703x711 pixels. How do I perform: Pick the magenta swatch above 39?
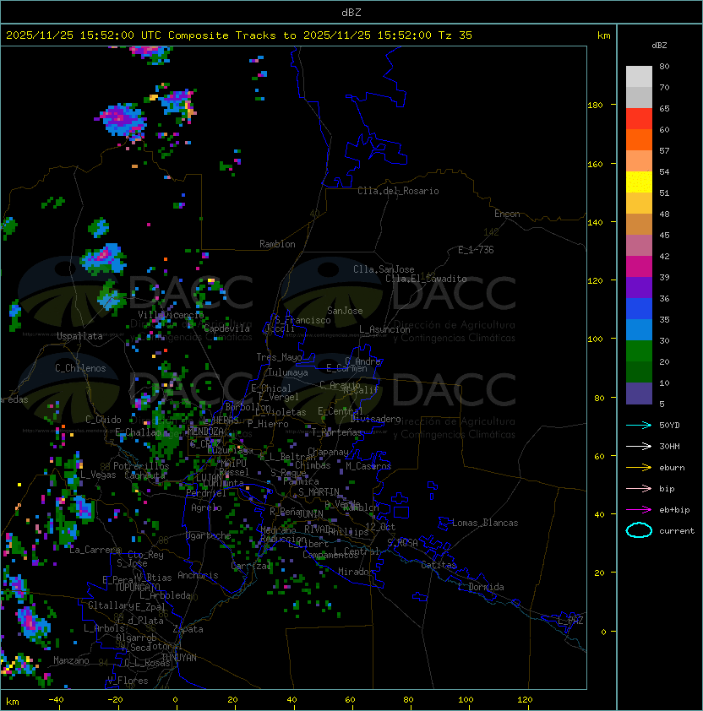[x=639, y=267]
